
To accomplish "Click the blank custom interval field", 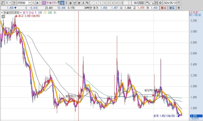I will 126,3.
